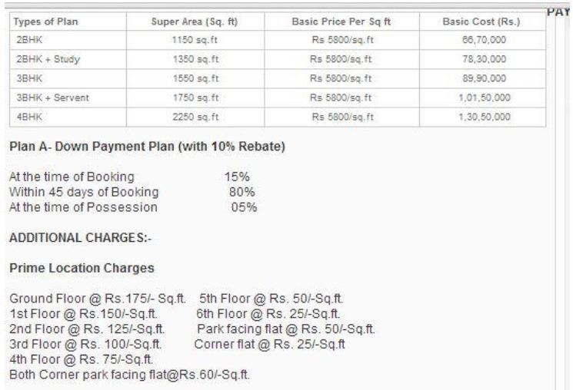Click the Plan A- Down Payment Plan heading
This screenshot has width=573, height=390.
click(147, 147)
